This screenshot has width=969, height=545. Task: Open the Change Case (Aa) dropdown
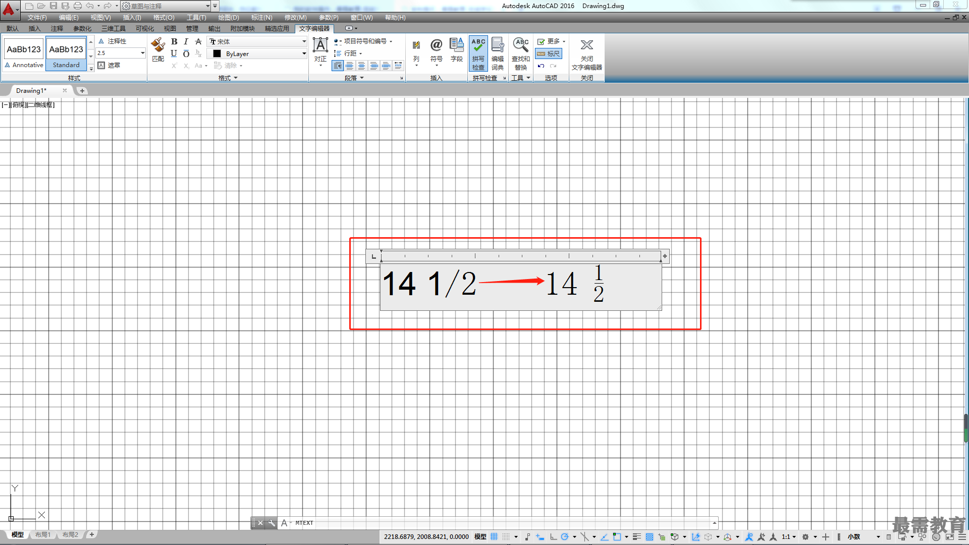(x=201, y=66)
